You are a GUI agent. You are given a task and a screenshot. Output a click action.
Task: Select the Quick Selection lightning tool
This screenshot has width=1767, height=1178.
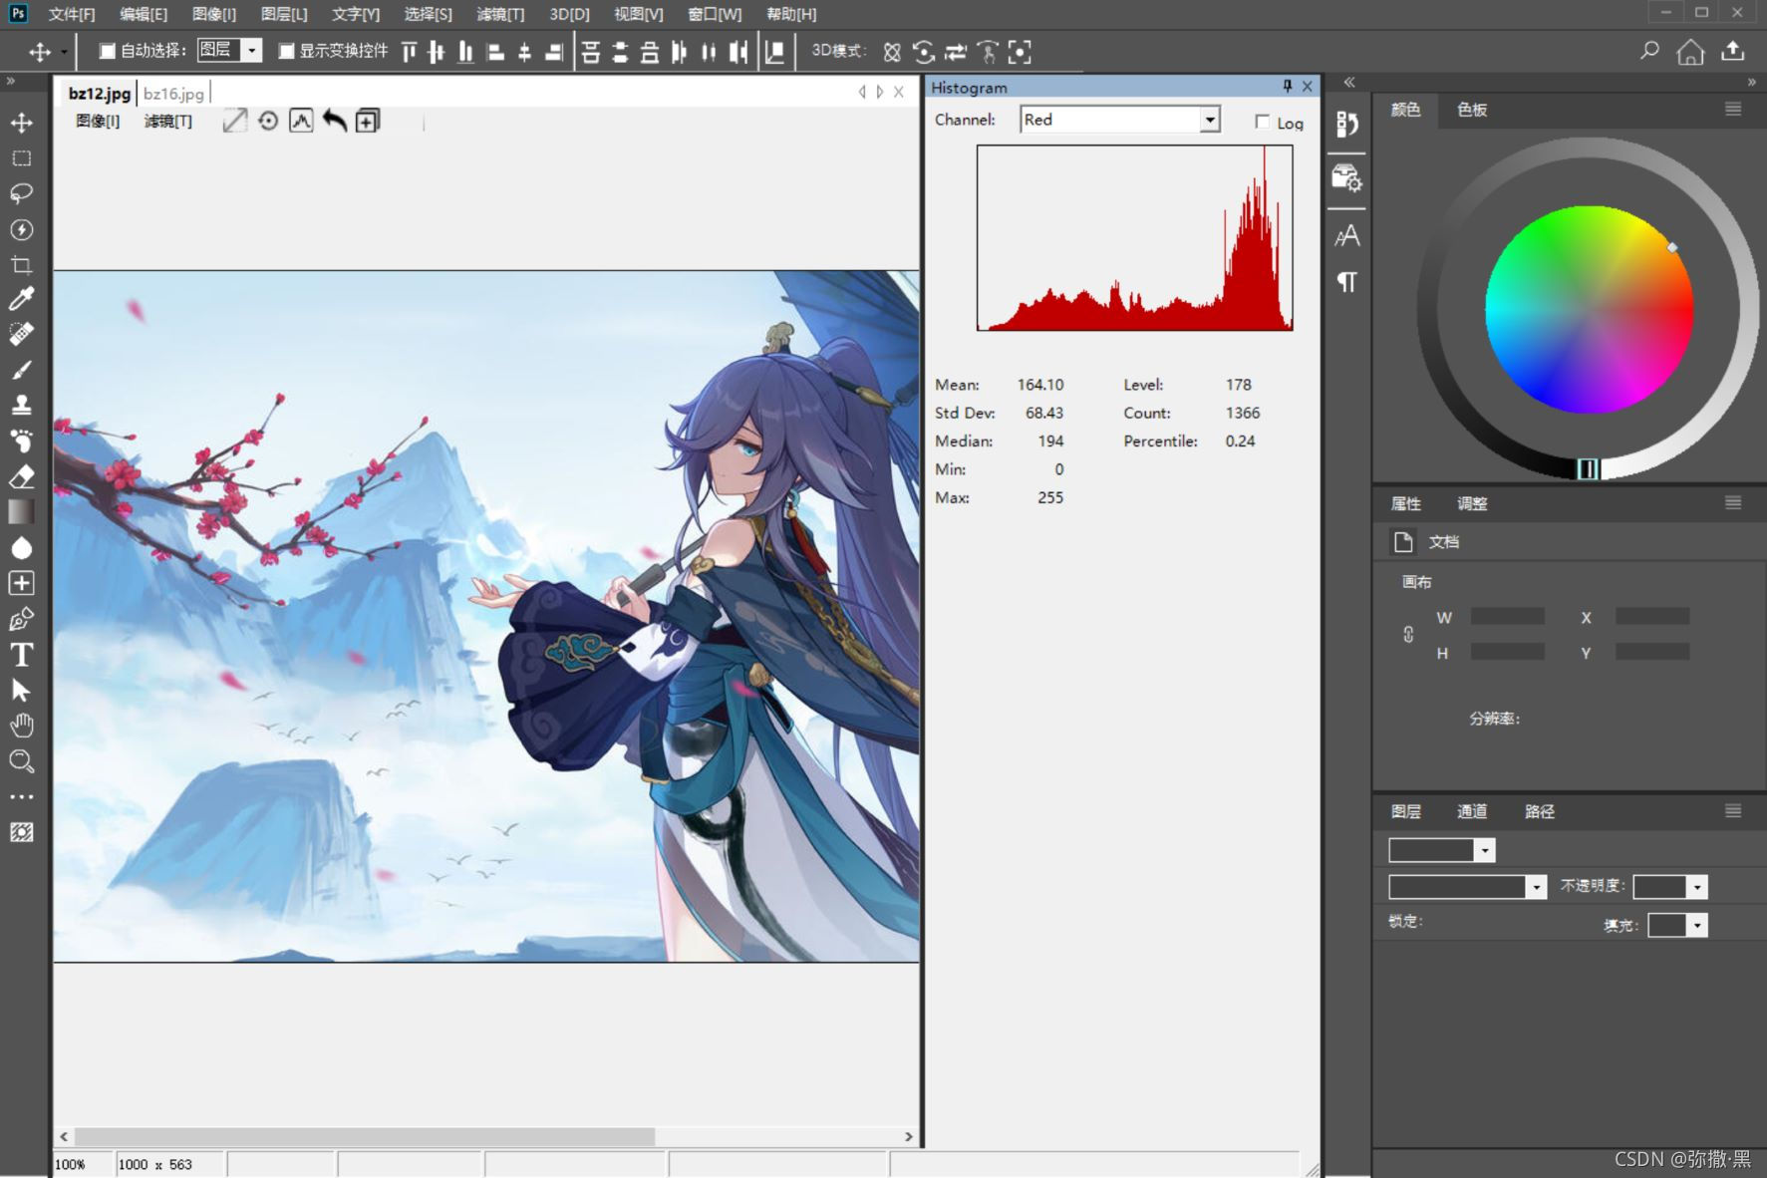pos(21,229)
